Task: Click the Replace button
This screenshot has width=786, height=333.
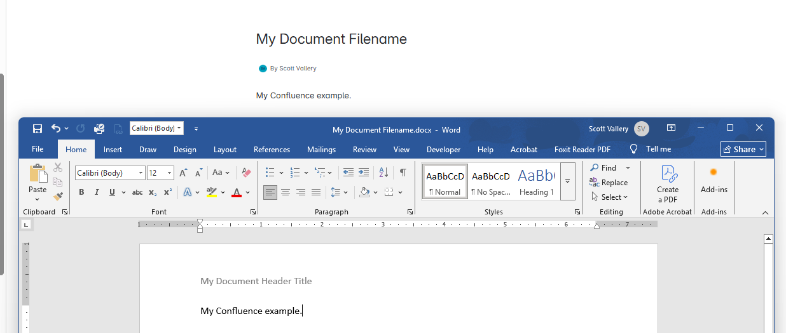Action: click(609, 183)
